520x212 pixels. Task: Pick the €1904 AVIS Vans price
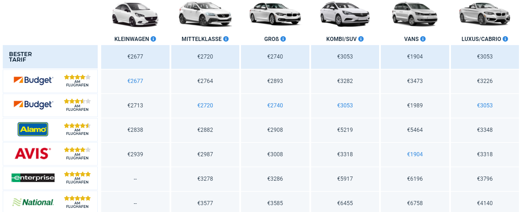point(415,155)
